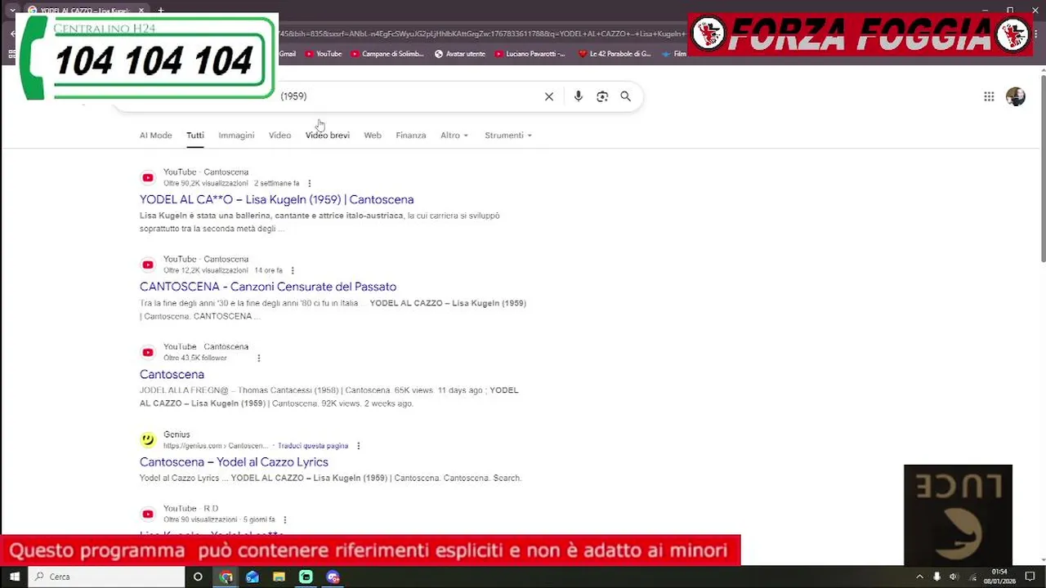This screenshot has width=1046, height=588.
Task: Open CANTOSCENA - Canzoni Censurate del Passato result
Action: 268,287
